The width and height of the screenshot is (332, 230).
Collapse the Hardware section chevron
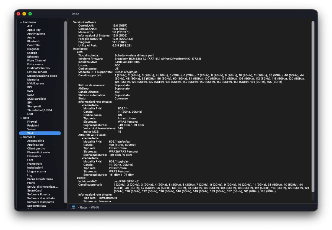[x=21, y=22]
